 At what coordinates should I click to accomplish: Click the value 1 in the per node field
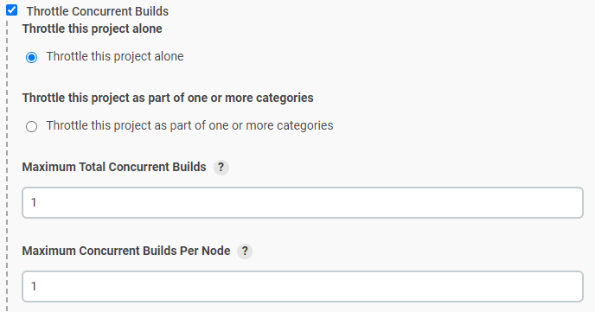click(34, 286)
